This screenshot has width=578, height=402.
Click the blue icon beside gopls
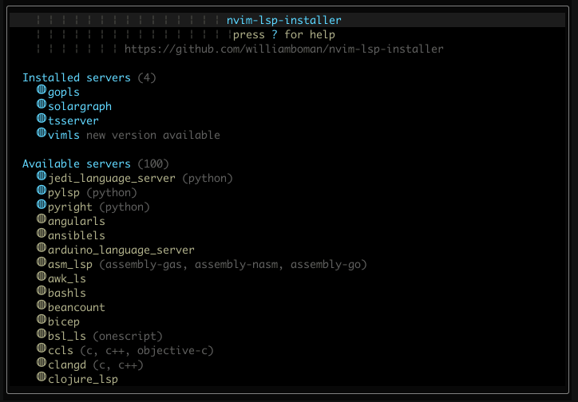point(42,91)
